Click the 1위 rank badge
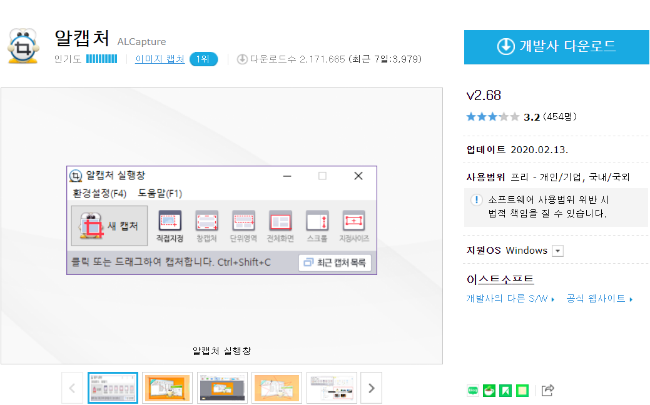The height and width of the screenshot is (405, 650). click(203, 59)
